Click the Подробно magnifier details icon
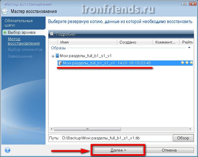 tap(52, 34)
